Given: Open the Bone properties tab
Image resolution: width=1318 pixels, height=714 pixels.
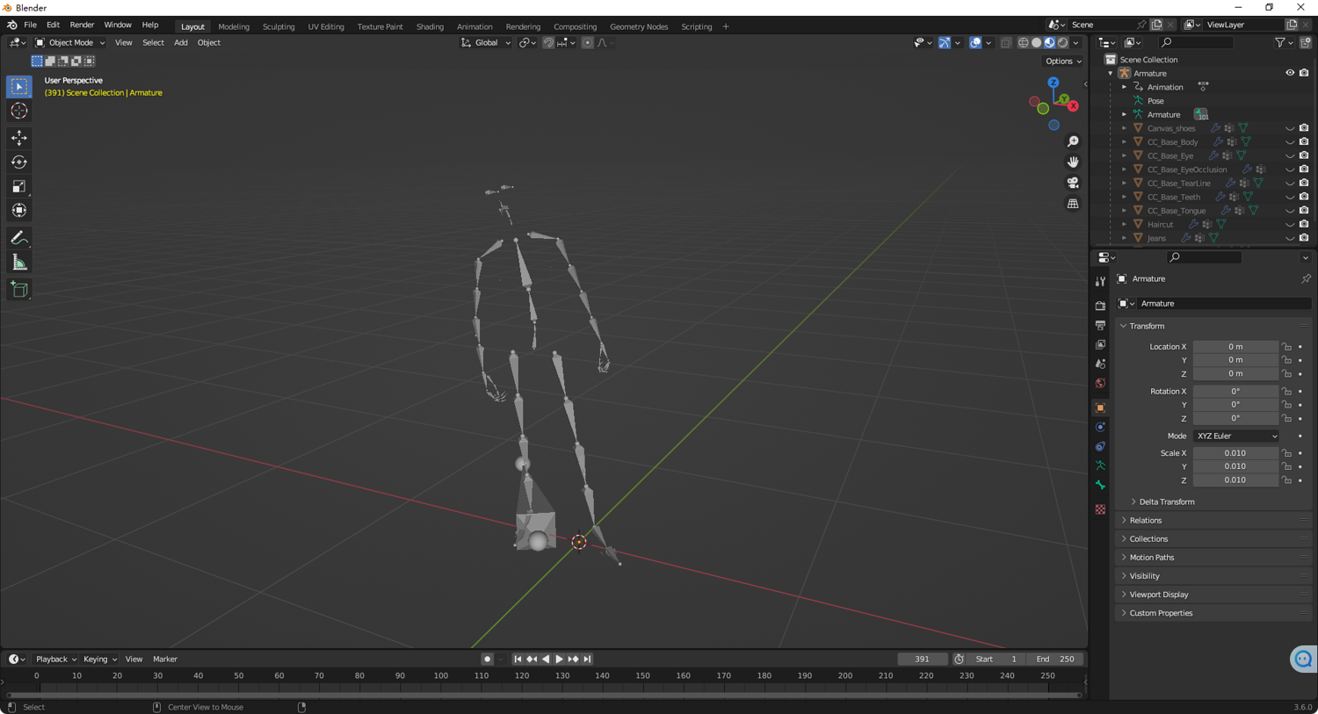Looking at the screenshot, I should 1100,485.
